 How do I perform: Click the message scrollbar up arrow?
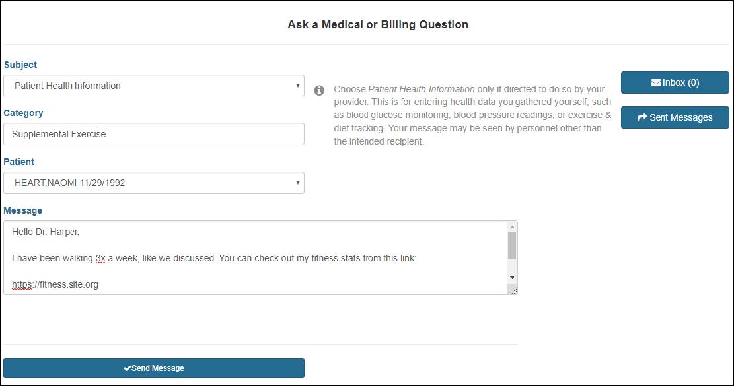(512, 226)
